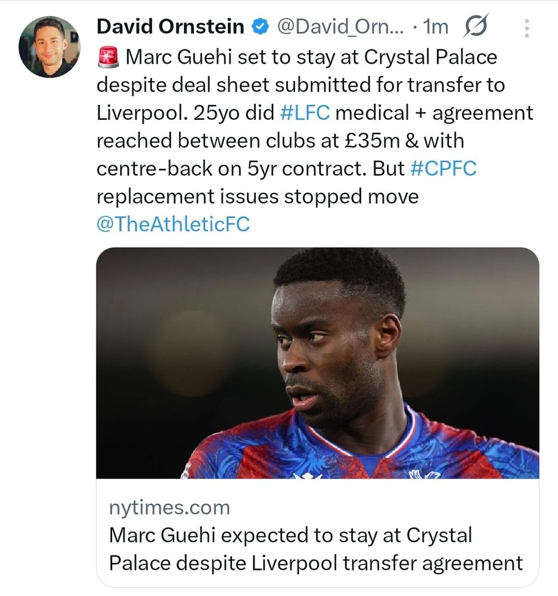Select the text mentioning £35m agreement
The image size is (558, 596).
point(280,141)
